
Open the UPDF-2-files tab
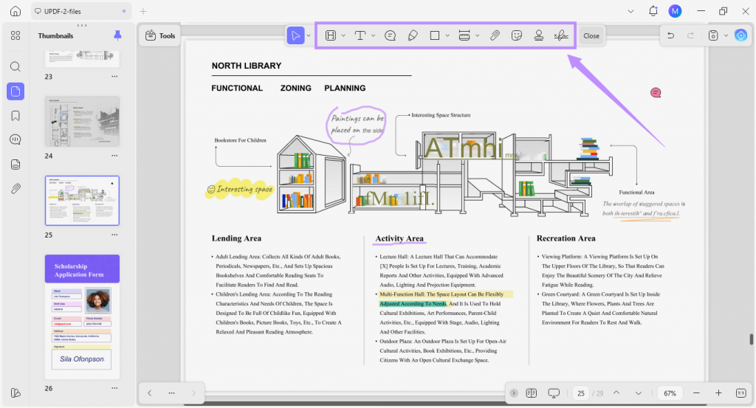click(81, 11)
